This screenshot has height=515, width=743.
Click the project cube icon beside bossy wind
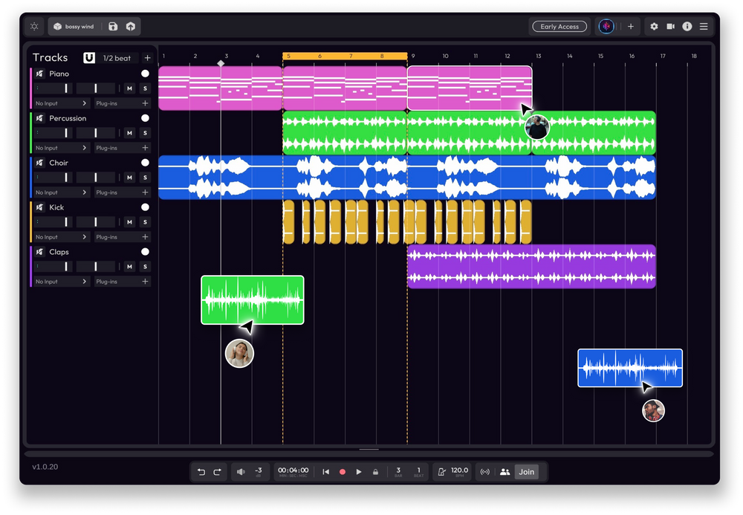[57, 27]
